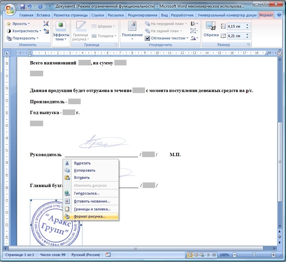Switch to Full Screen Reading view
This screenshot has height=262, width=286.
[196, 255]
